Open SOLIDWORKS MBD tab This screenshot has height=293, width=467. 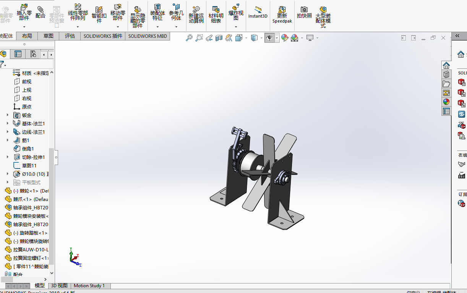coord(148,36)
